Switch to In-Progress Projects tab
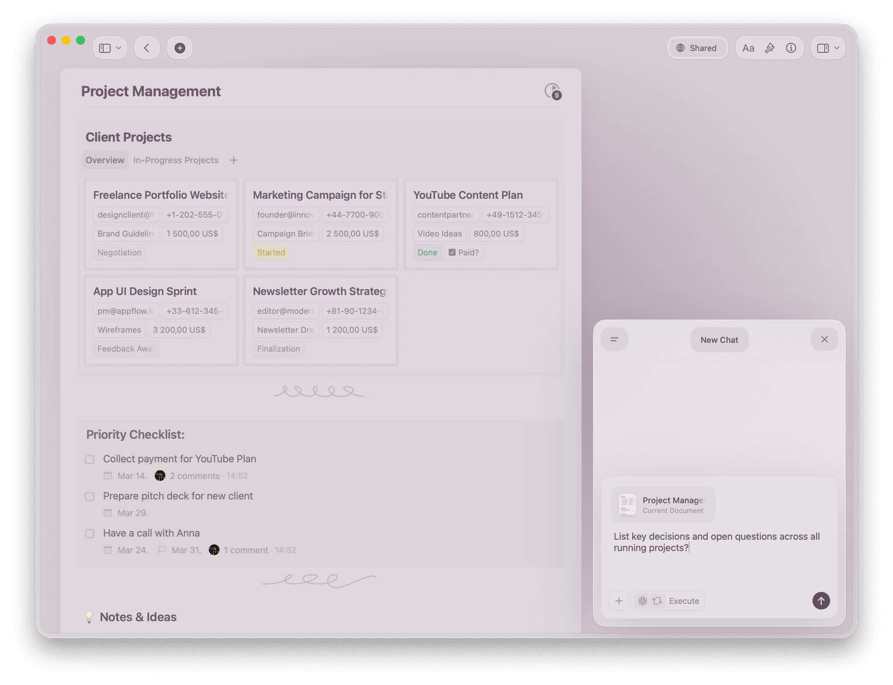The width and height of the screenshot is (893, 685). [175, 160]
